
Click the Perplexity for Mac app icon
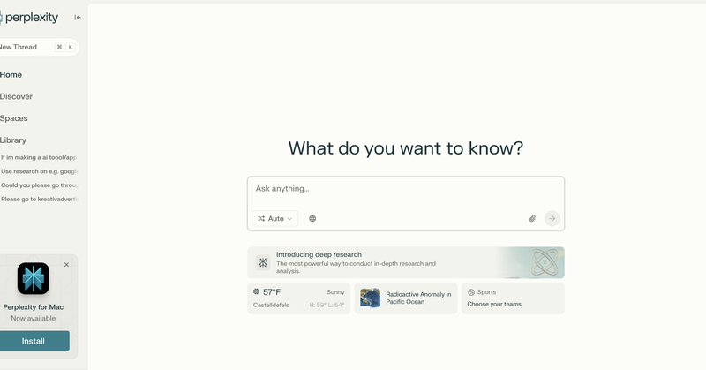(34, 278)
